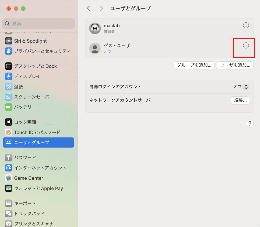Open the キーボード keyboard icon
This screenshot has height=227, width=260.
click(9, 203)
